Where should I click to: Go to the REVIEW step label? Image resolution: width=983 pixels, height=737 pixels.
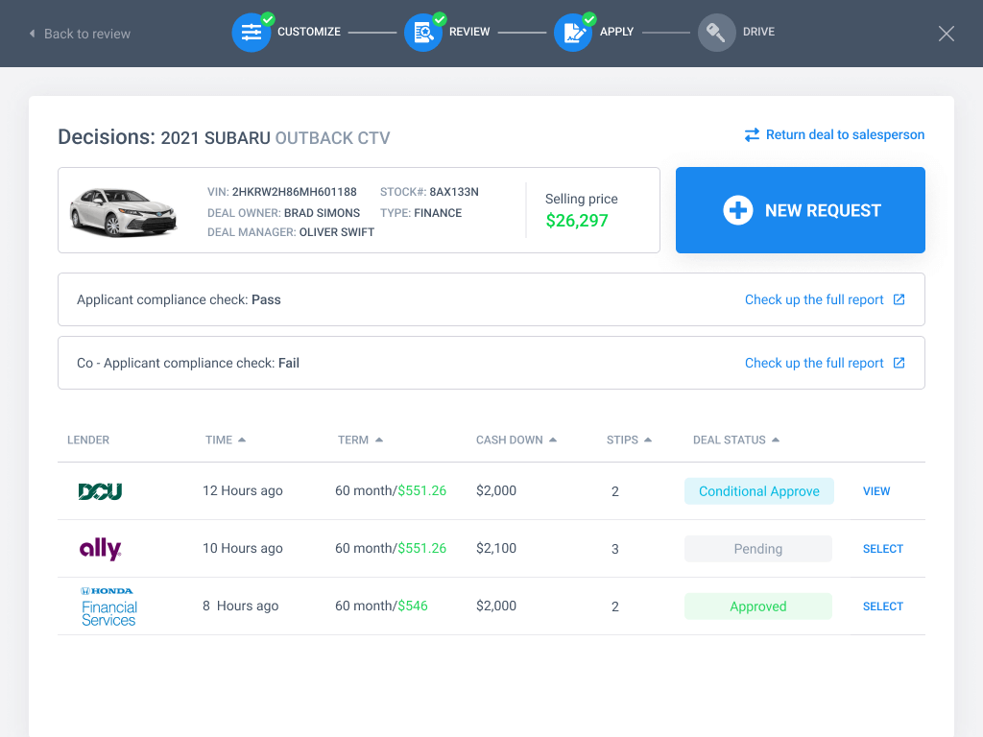(469, 32)
